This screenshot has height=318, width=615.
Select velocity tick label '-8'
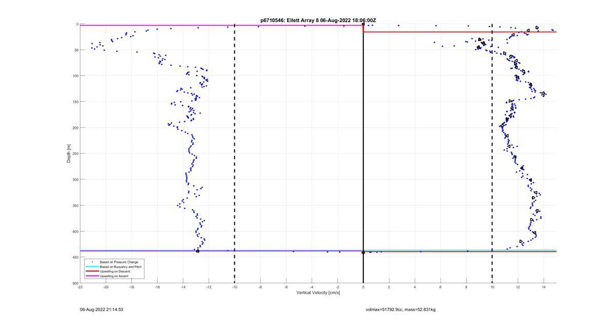260,287
